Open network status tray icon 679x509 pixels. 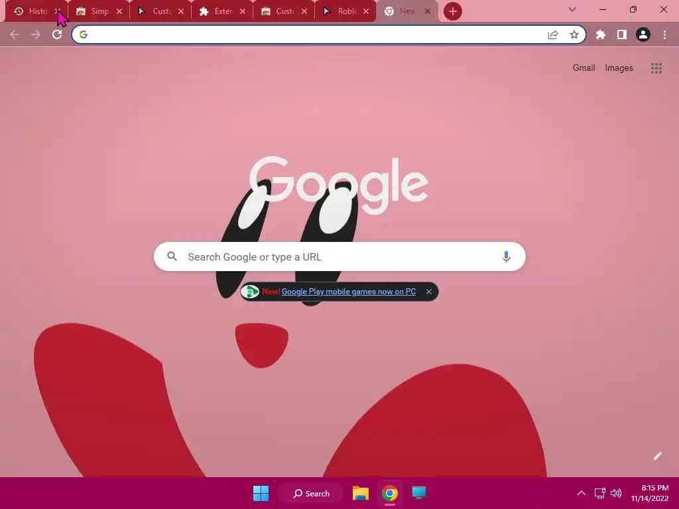coord(599,493)
